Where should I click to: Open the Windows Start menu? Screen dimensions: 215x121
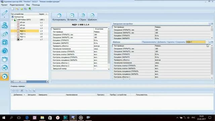coord(4,118)
